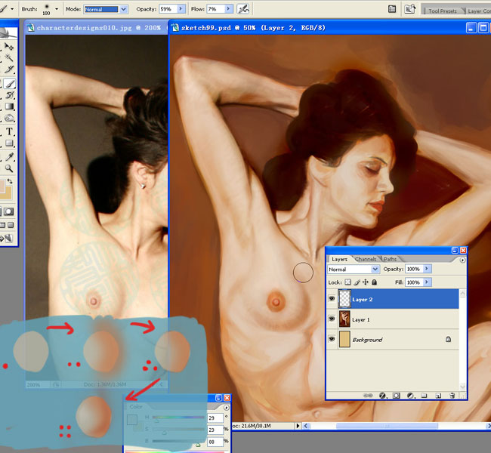Click the Flow 7% field
The height and width of the screenshot is (453, 491).
216,9
